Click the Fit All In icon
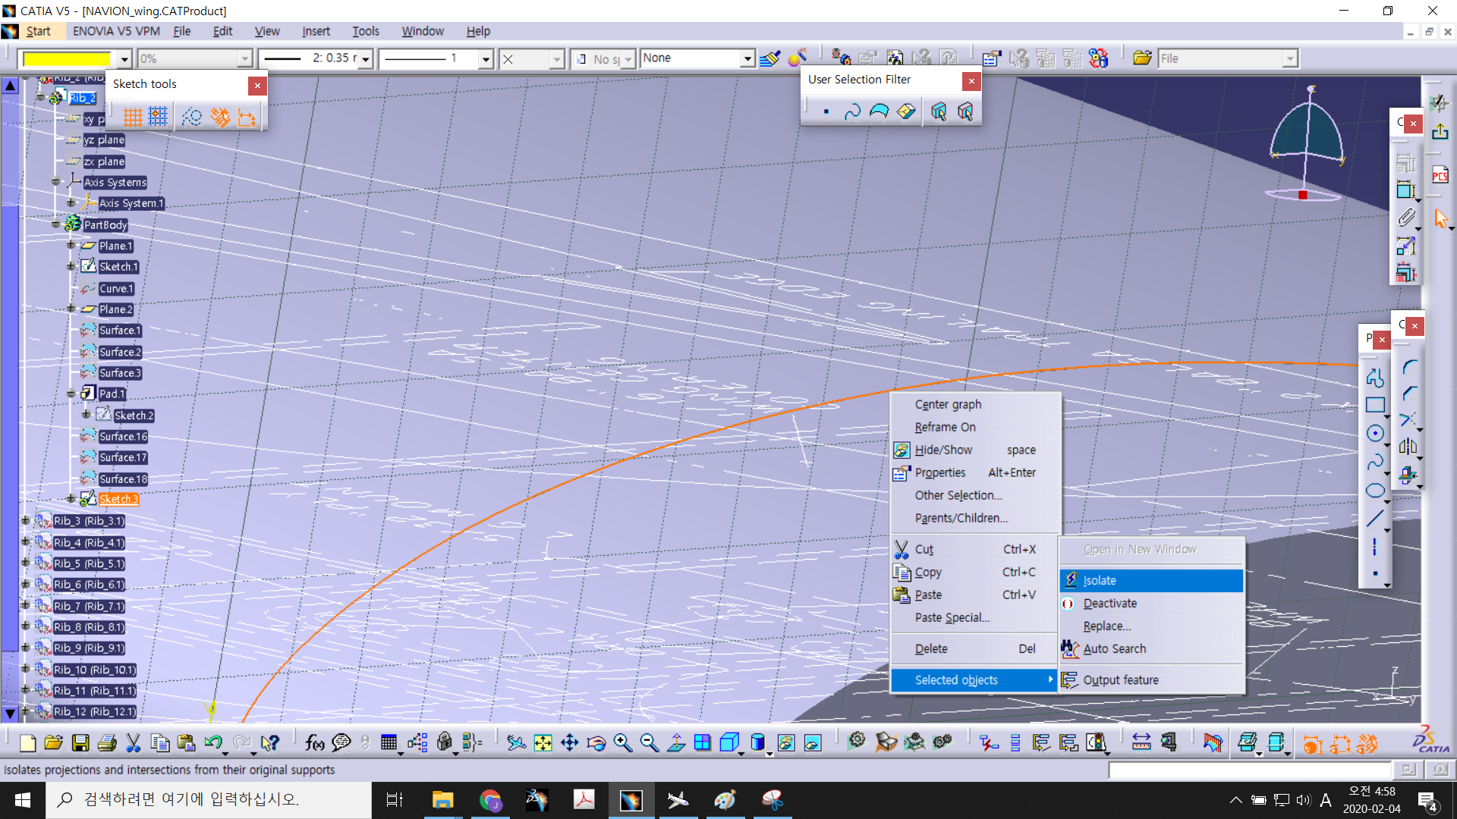Image resolution: width=1457 pixels, height=819 pixels. (543, 743)
